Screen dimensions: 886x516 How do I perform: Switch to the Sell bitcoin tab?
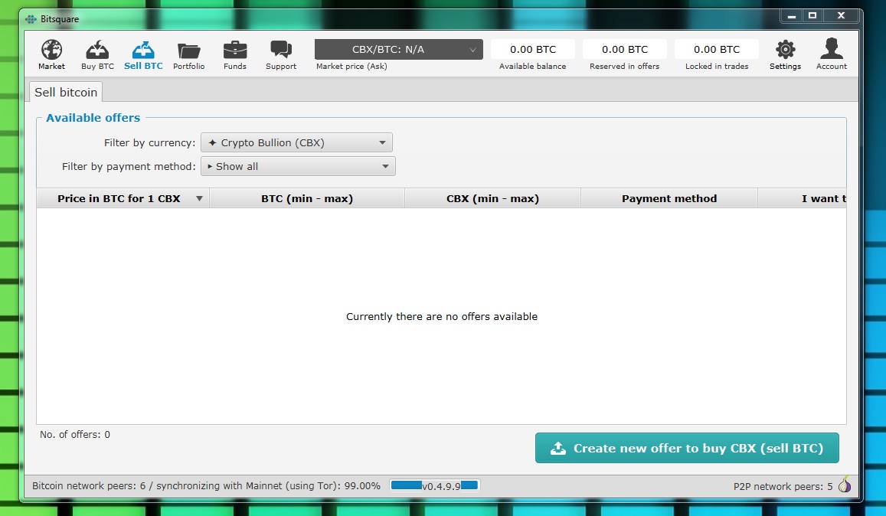66,92
